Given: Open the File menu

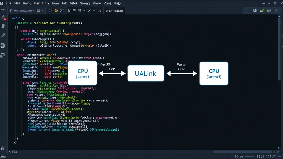Looking at the screenshot, I should click(9, 3).
